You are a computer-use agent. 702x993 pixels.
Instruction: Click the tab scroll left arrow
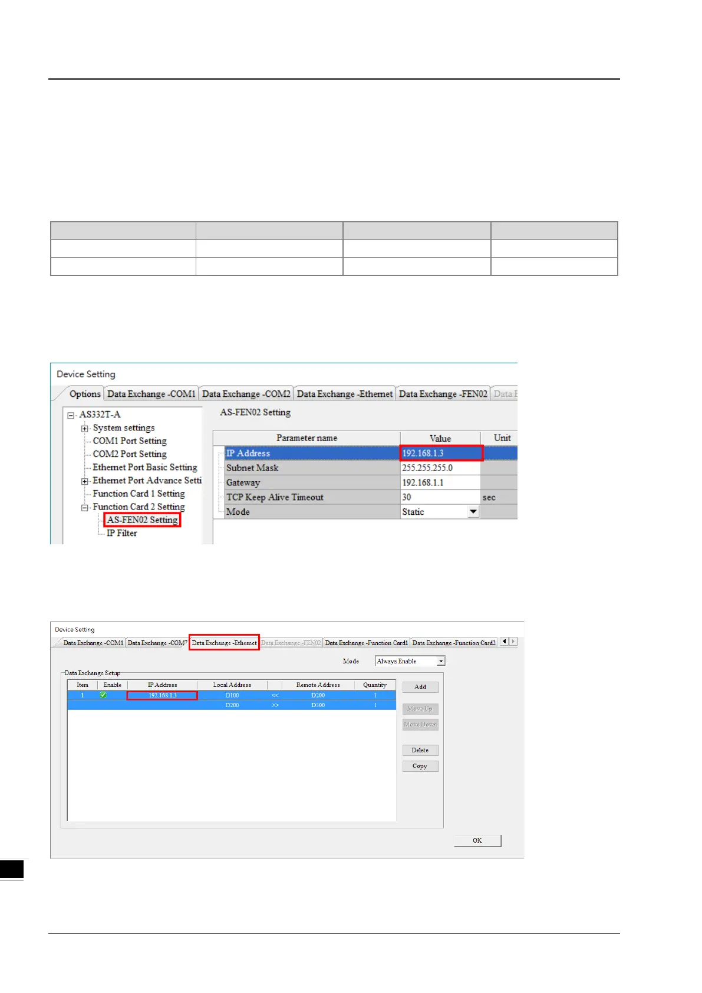pos(504,642)
